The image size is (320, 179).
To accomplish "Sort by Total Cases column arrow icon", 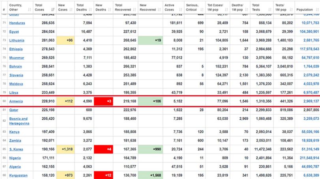I will [x=53, y=9].
